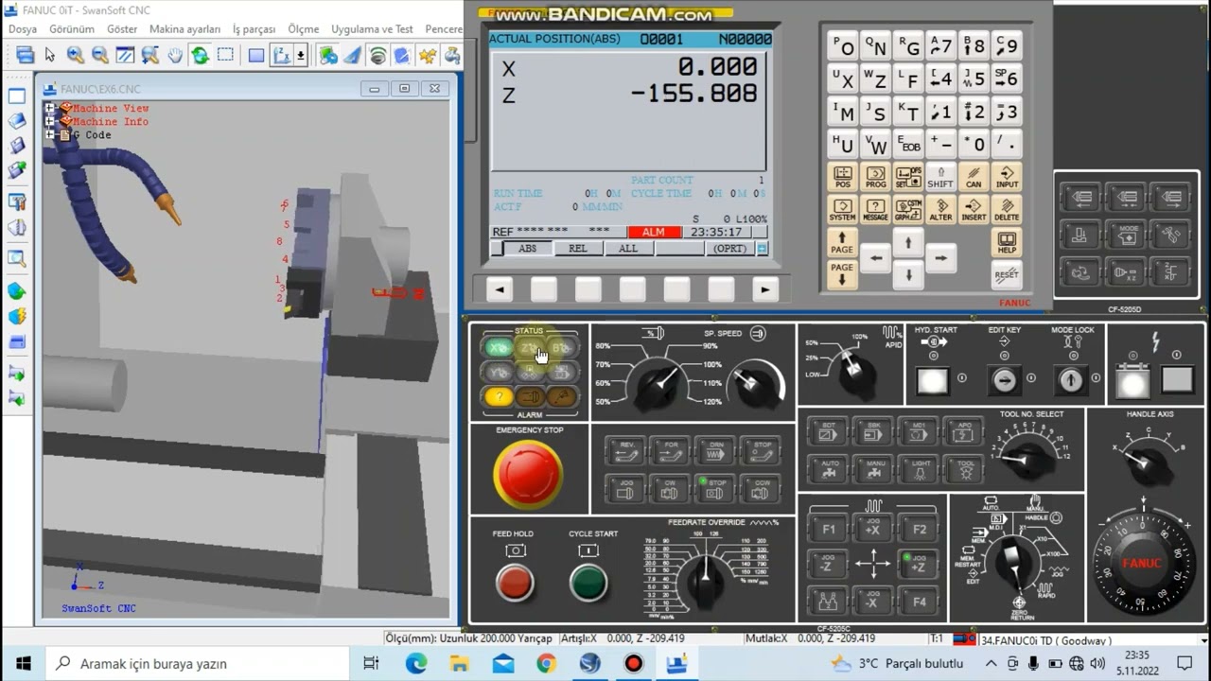Open the İş parçası menu
The width and height of the screenshot is (1211, 681).
tap(254, 29)
